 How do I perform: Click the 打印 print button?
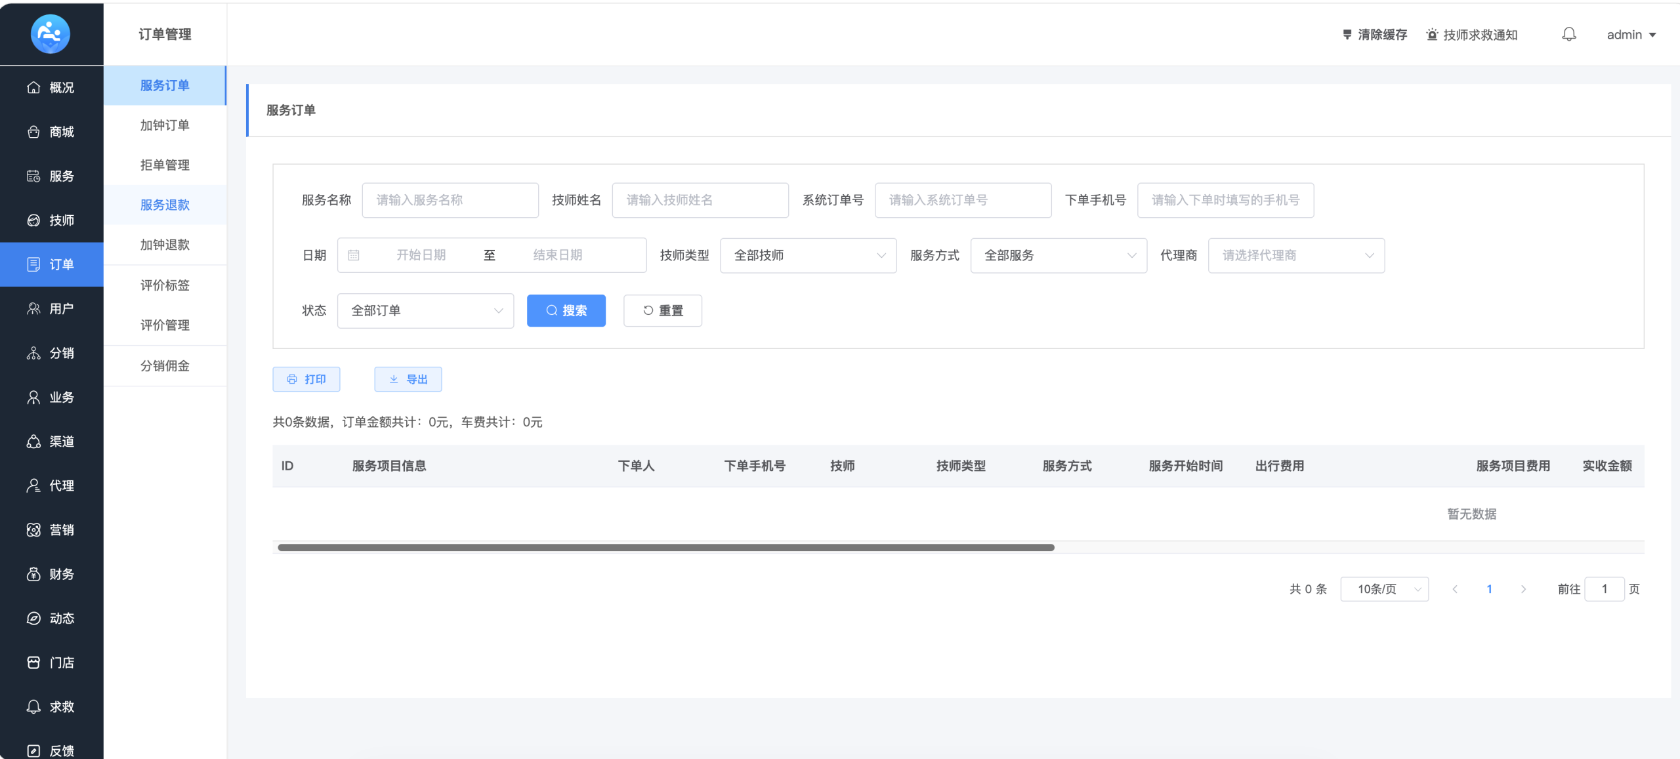click(x=306, y=379)
